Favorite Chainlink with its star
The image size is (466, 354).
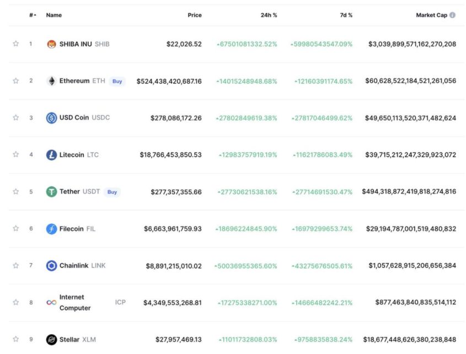pos(16,266)
